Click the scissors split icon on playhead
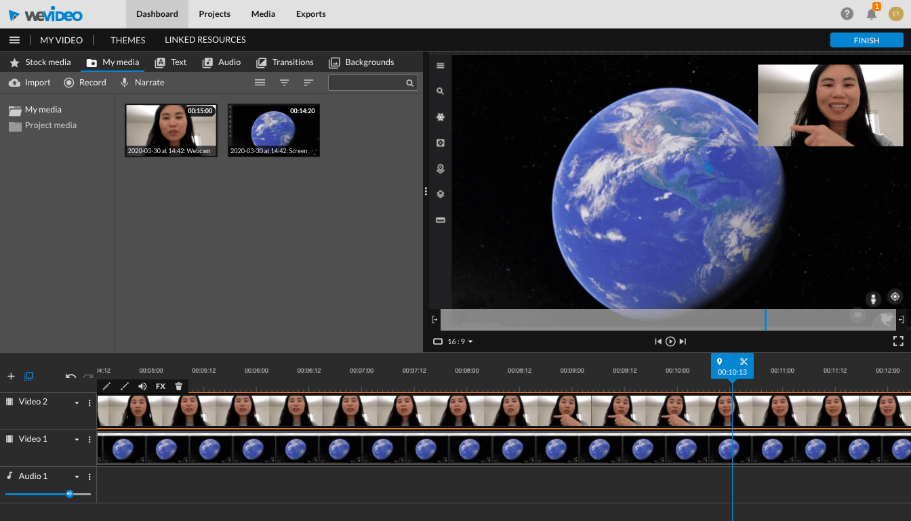This screenshot has height=521, width=911. point(744,362)
